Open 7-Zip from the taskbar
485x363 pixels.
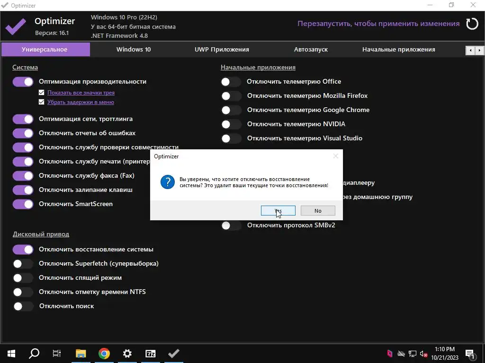[150, 354]
